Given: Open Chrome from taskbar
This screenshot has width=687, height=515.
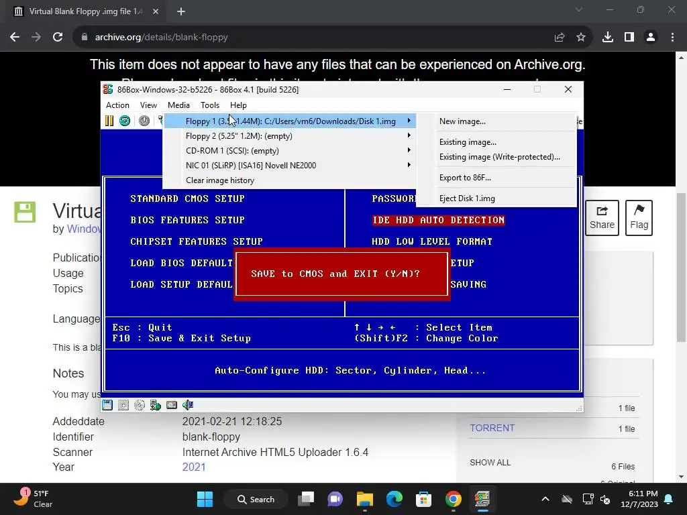Looking at the screenshot, I should [x=454, y=499].
